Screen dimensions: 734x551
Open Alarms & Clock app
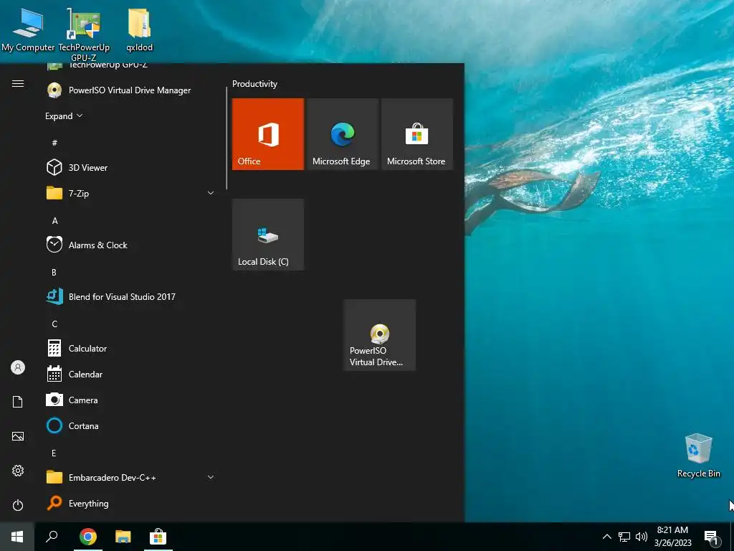point(130,245)
